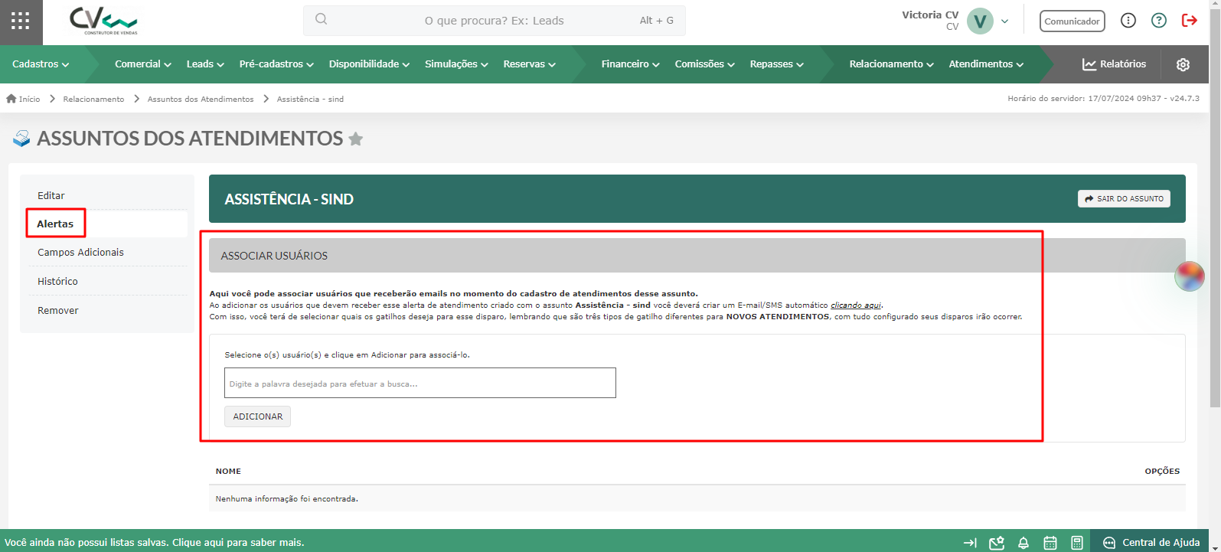Click the CV Construtor de Vendas logo
The height and width of the screenshot is (552, 1221).
pos(103,21)
